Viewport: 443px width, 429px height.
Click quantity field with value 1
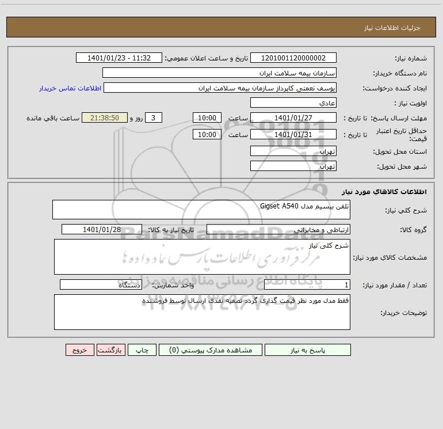point(307,284)
